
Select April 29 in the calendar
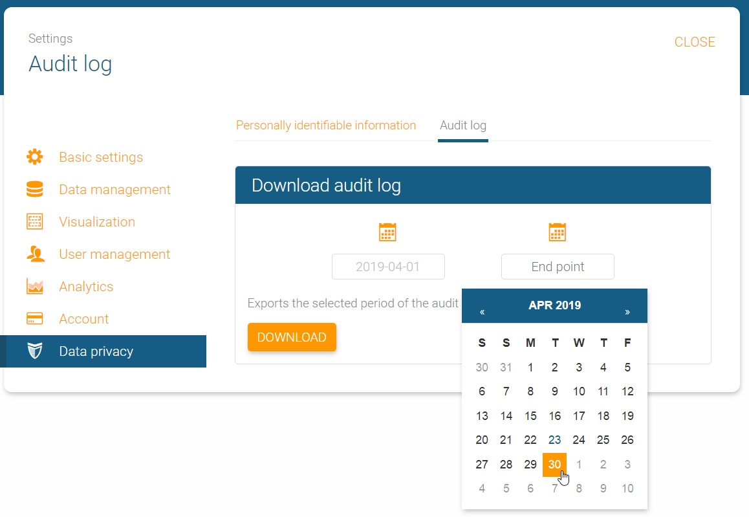point(530,465)
